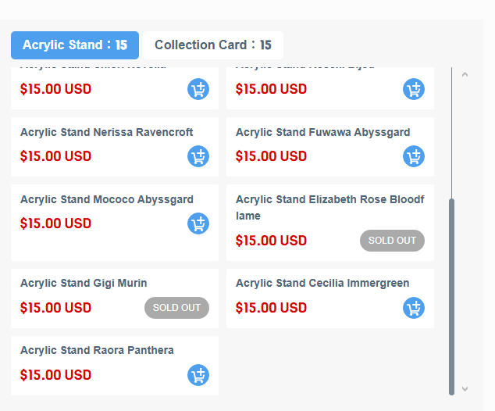Click cart icon in top-right partially hidden item

click(x=414, y=89)
